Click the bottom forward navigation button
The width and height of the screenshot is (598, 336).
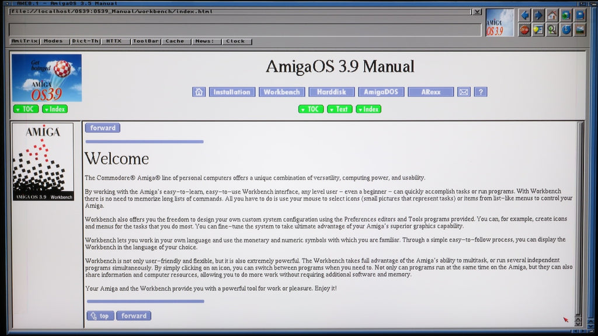(134, 316)
